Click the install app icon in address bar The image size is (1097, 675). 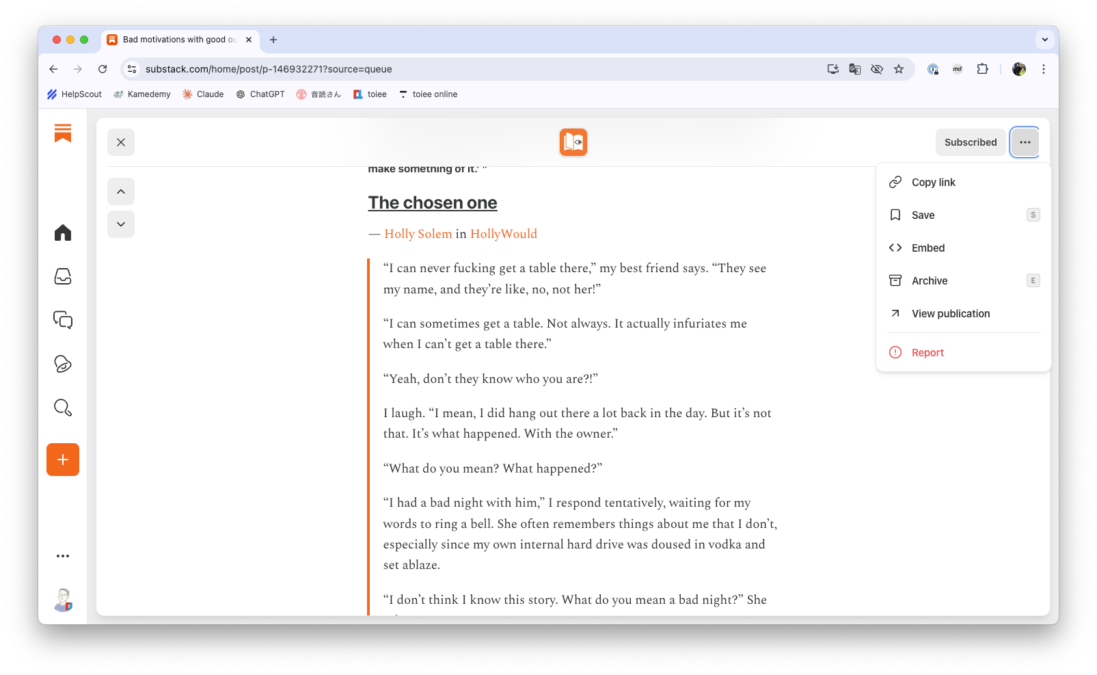coord(833,69)
